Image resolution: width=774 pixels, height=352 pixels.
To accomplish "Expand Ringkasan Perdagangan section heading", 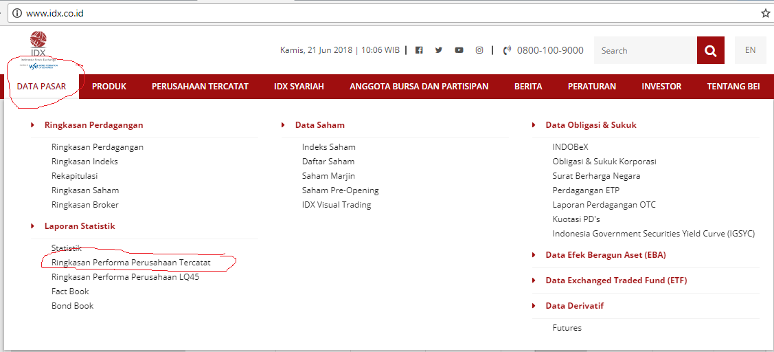I will tap(94, 125).
